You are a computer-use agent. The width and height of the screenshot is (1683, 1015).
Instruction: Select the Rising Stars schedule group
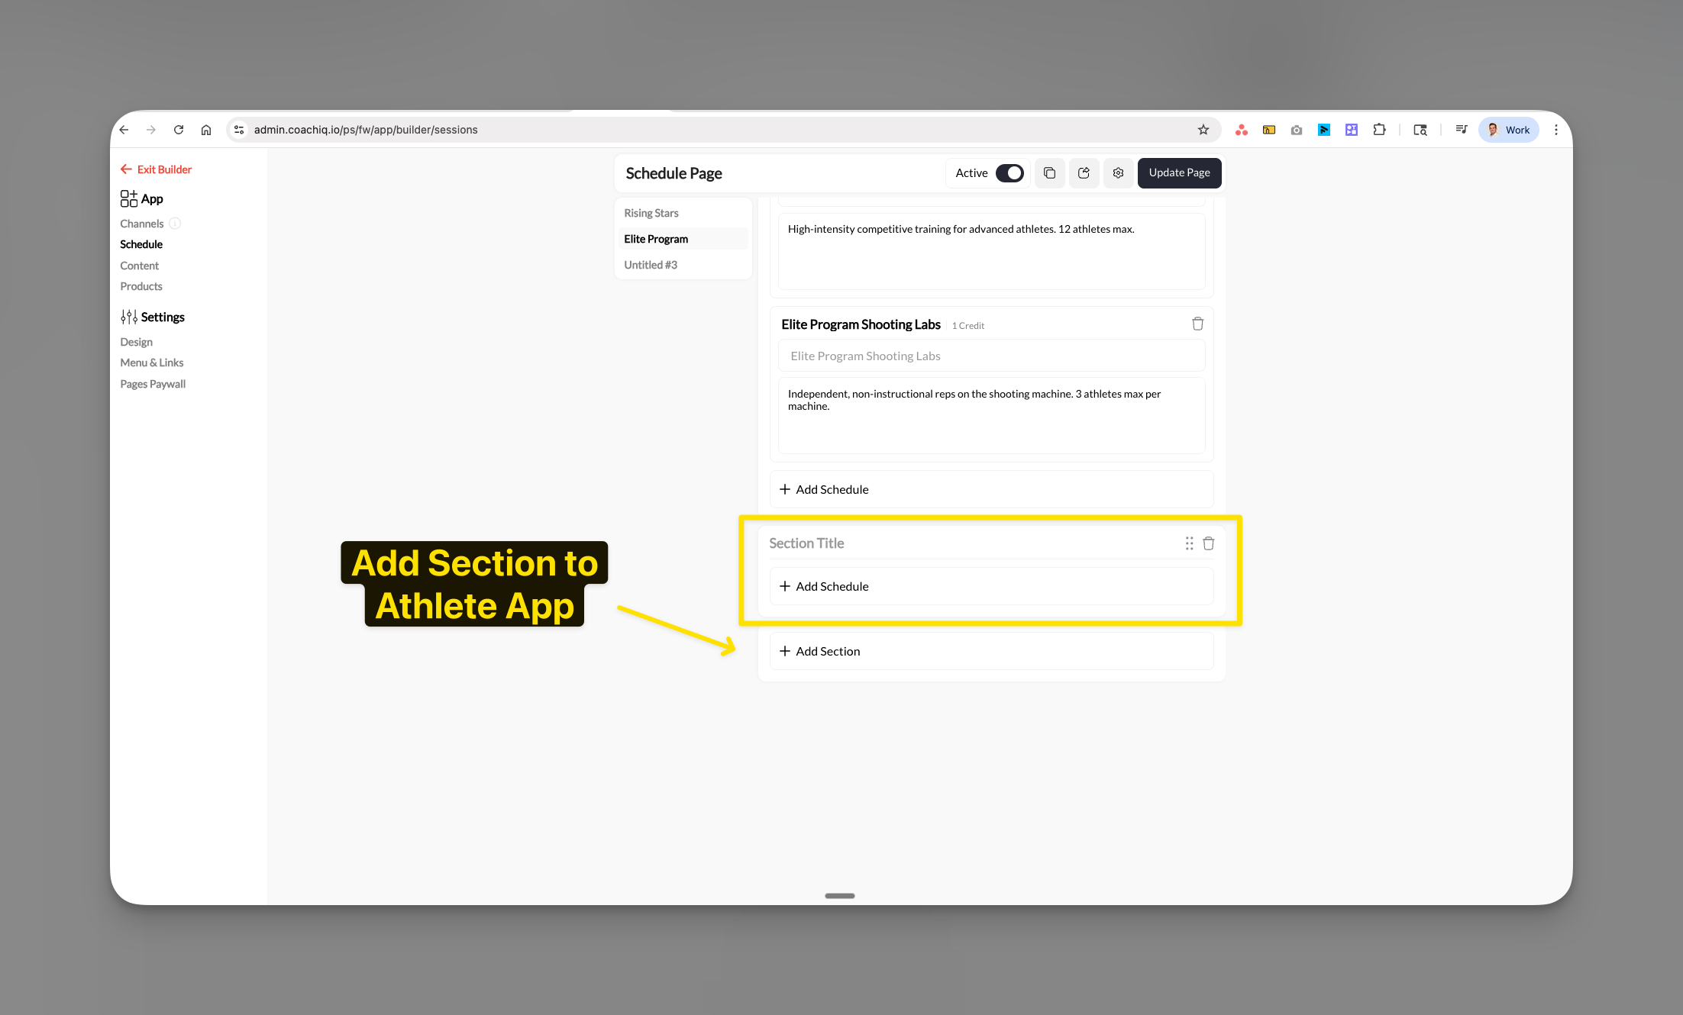[651, 213]
